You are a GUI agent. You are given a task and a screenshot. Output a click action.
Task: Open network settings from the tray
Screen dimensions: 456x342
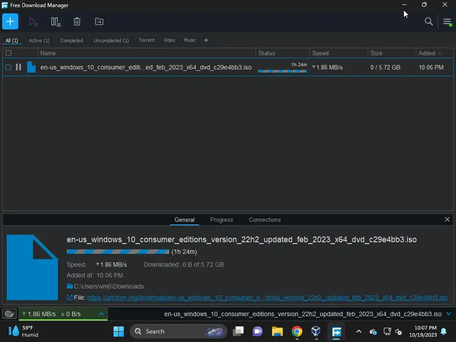(x=387, y=331)
